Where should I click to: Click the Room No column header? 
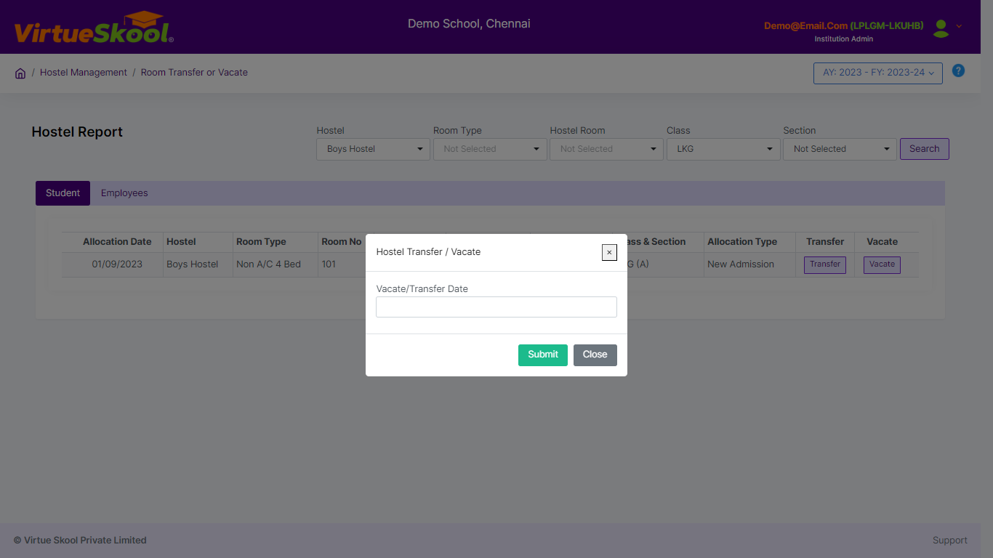point(341,242)
